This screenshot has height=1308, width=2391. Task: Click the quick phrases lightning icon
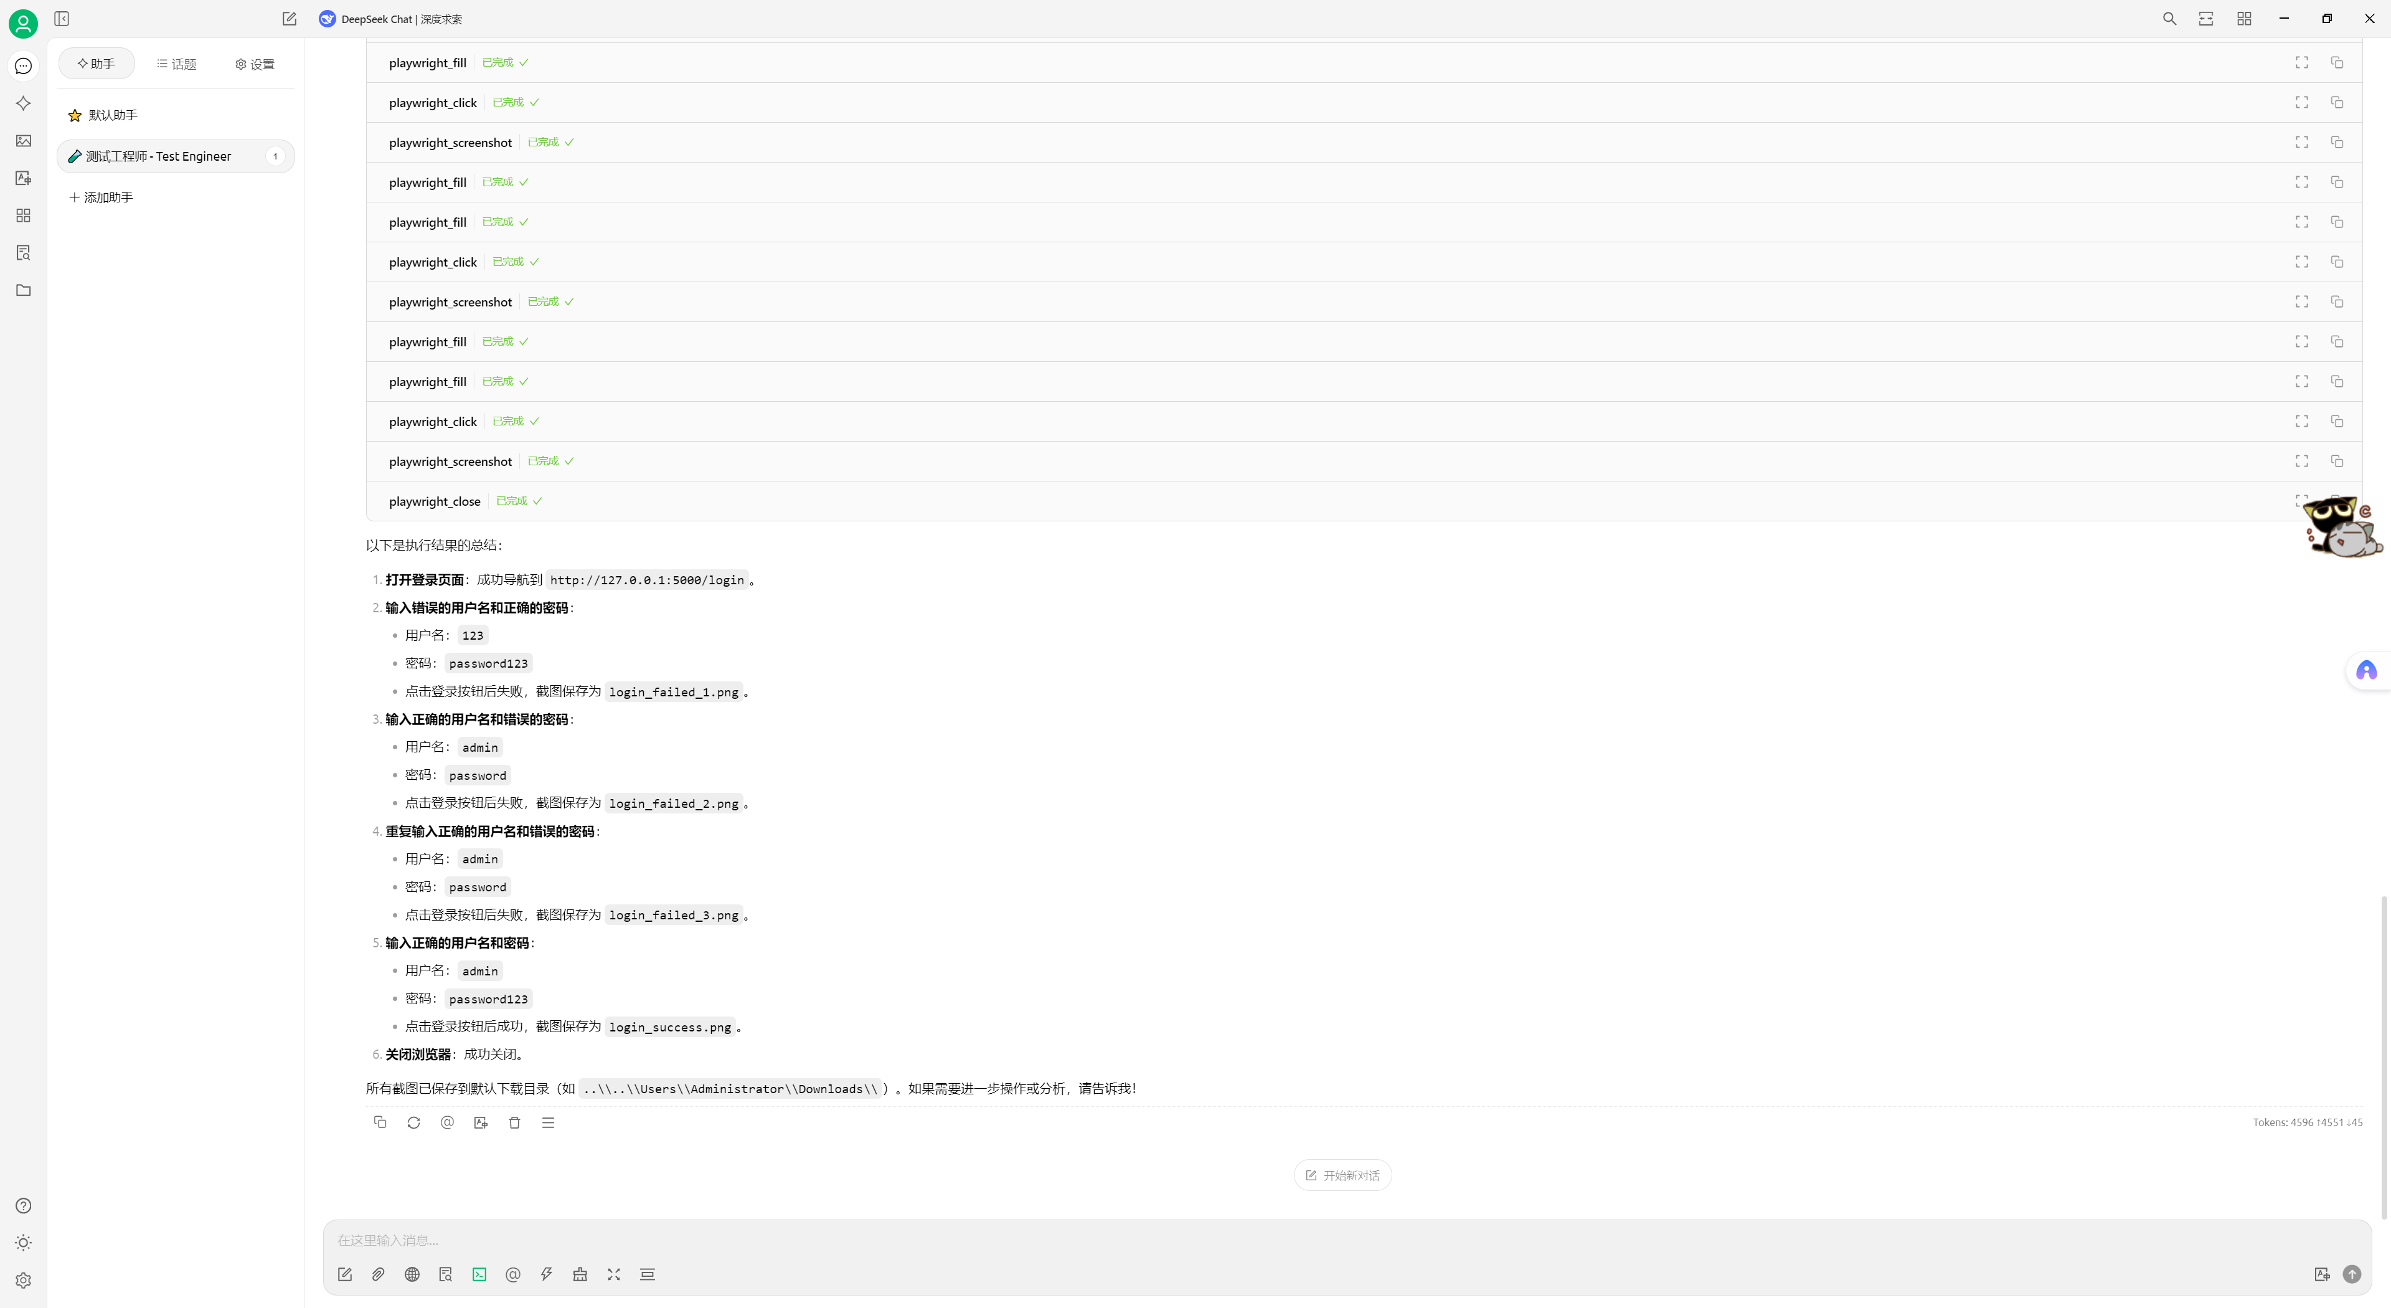547,1274
